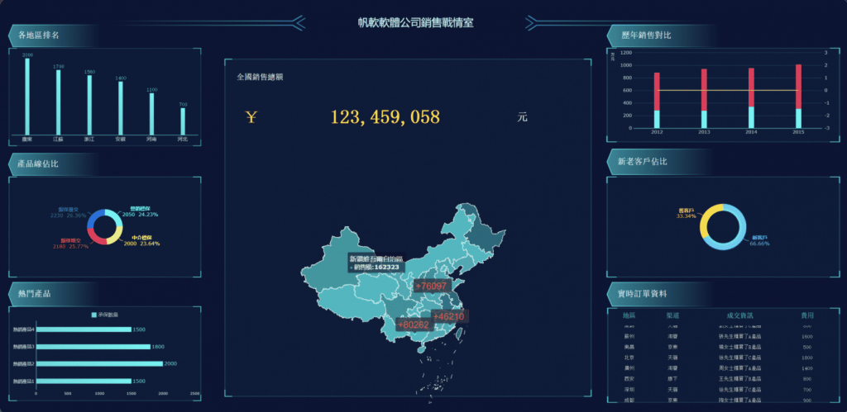This screenshot has height=412, width=847.
Task: Click 徐先生購買了C產品 in the 北京 row
Action: [739, 358]
